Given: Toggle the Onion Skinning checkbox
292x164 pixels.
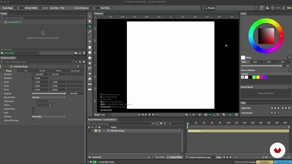Looking at the screenshot, I should 33,120.
